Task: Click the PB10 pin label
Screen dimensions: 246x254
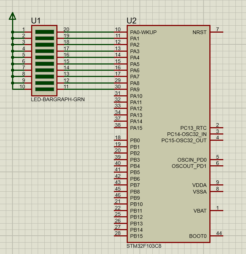Action: coord(137,204)
